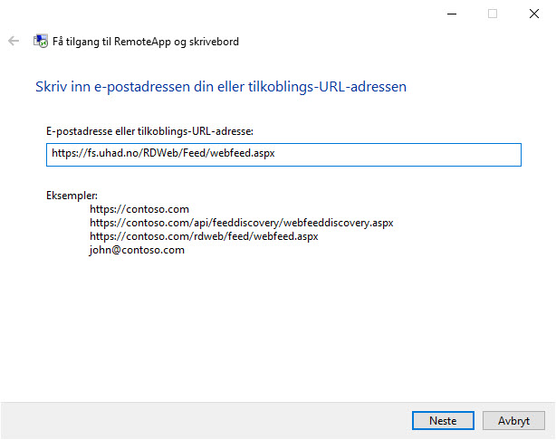Place cursor after webfeed.aspx in the URL box
Image resolution: width=556 pixels, height=440 pixels.
(x=276, y=153)
